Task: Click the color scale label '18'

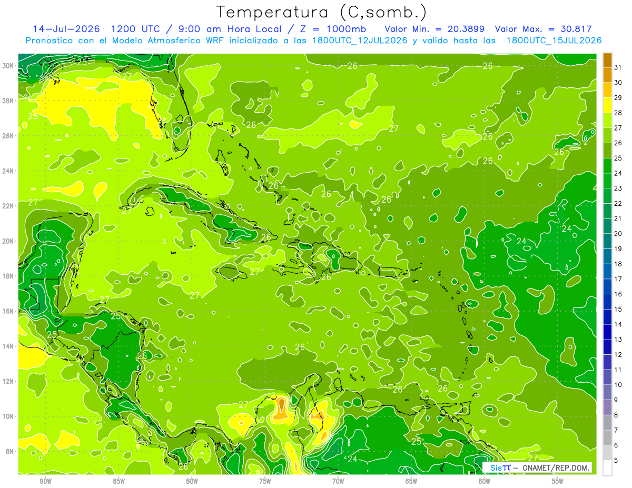Action: coord(618,264)
